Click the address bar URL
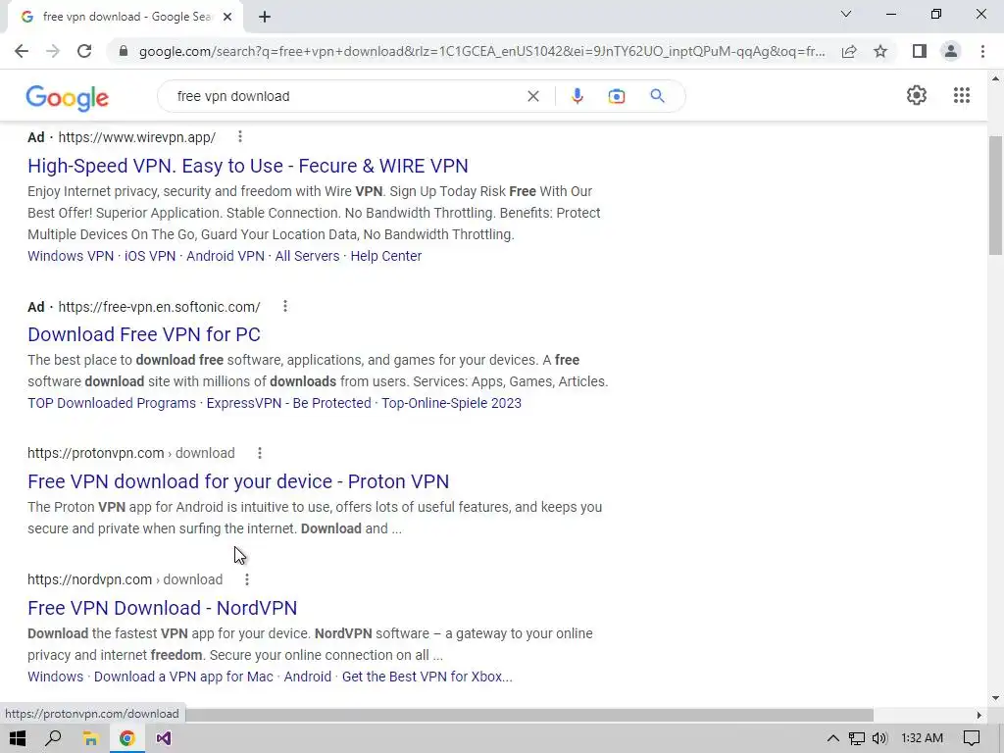 click(x=481, y=51)
